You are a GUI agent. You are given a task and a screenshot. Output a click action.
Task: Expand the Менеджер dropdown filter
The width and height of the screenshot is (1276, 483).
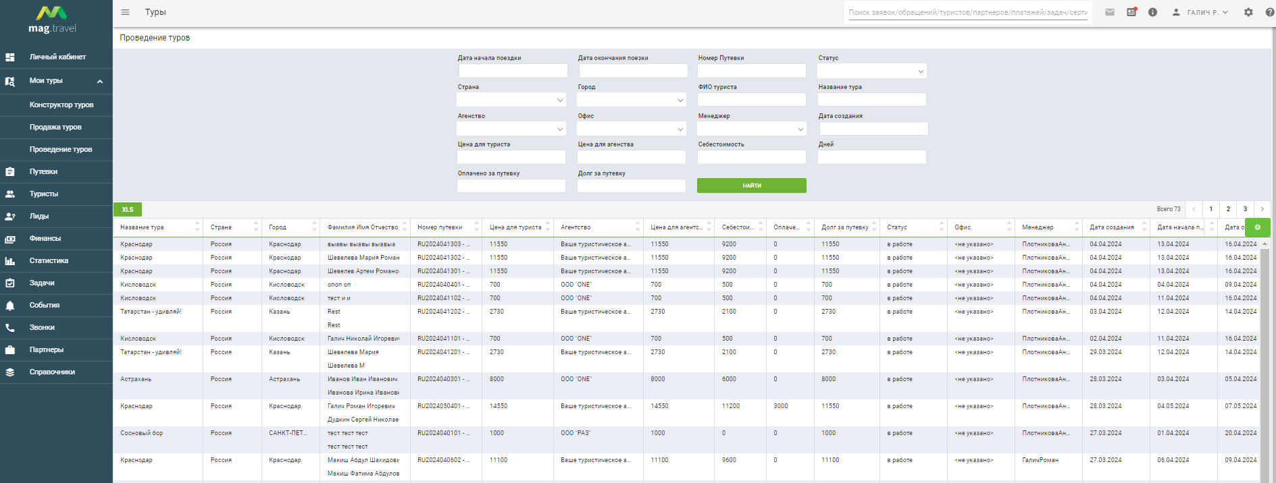pyautogui.click(x=752, y=129)
